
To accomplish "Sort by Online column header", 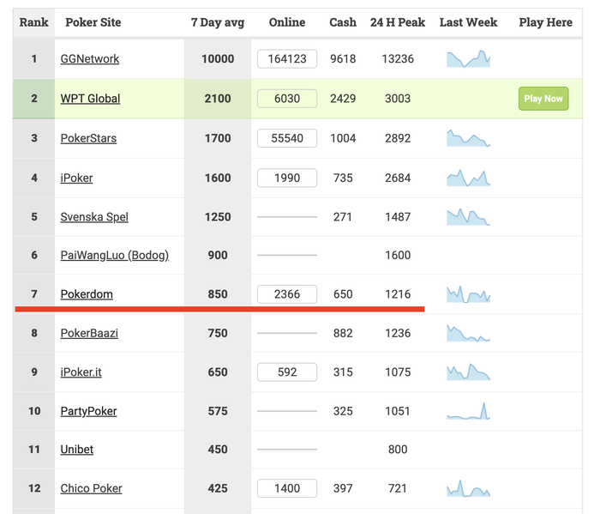I will point(287,22).
